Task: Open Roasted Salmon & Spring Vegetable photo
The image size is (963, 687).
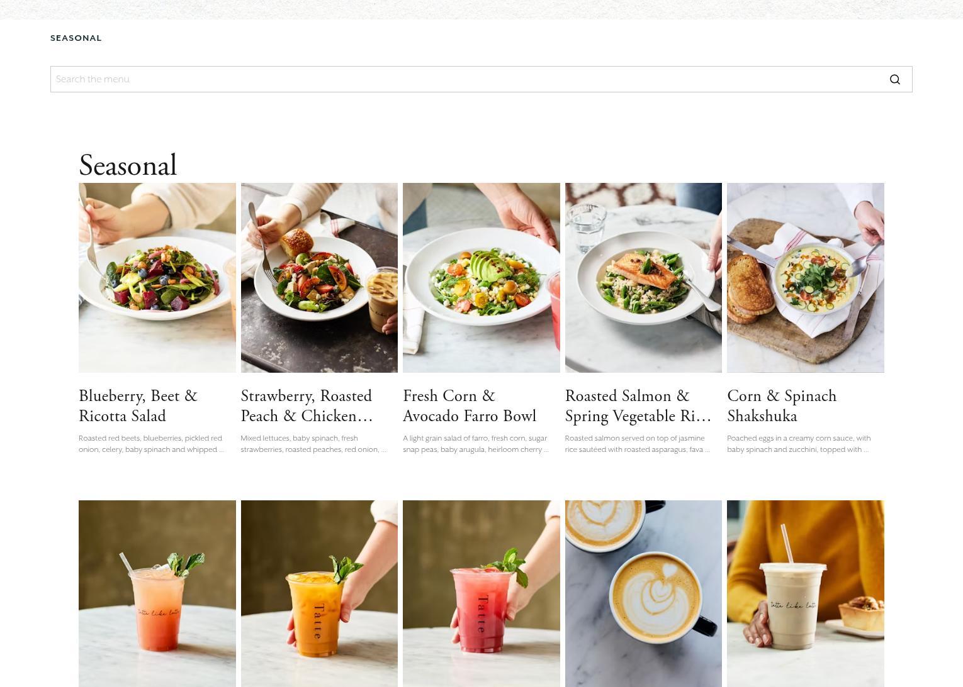Action: click(643, 278)
